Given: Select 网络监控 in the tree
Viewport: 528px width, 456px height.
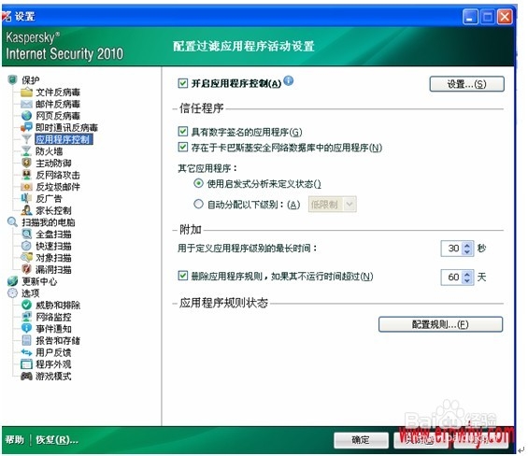Looking at the screenshot, I should [x=53, y=317].
